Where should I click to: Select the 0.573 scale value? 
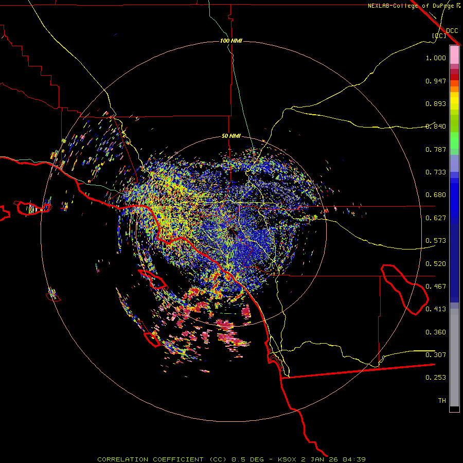tap(436, 241)
